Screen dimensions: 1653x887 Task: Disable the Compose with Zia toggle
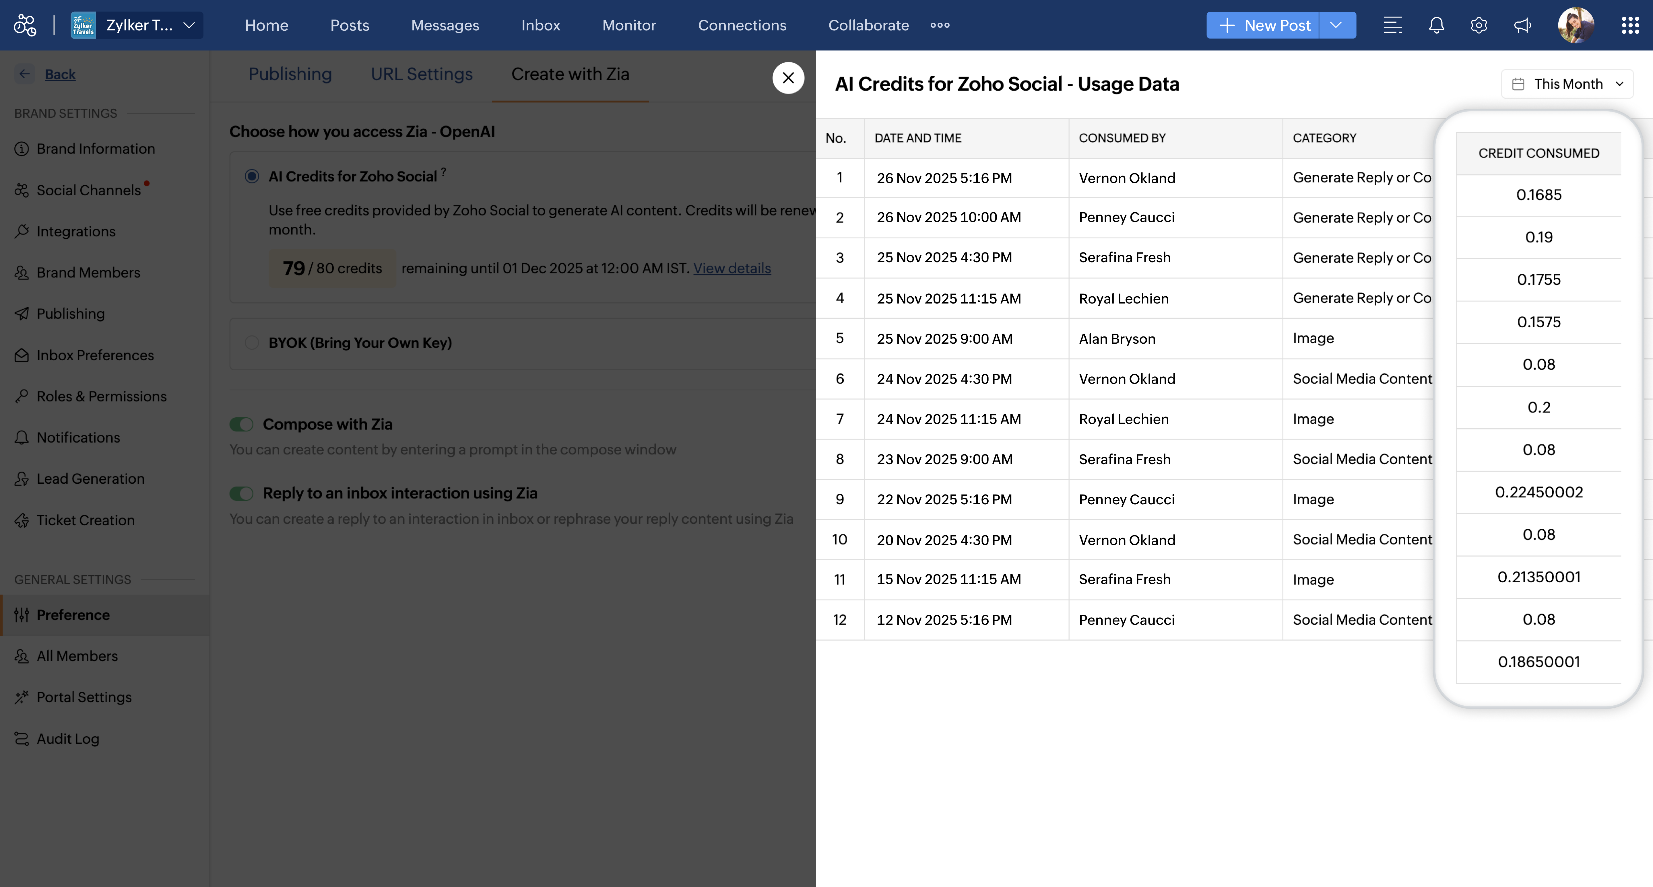coord(242,424)
